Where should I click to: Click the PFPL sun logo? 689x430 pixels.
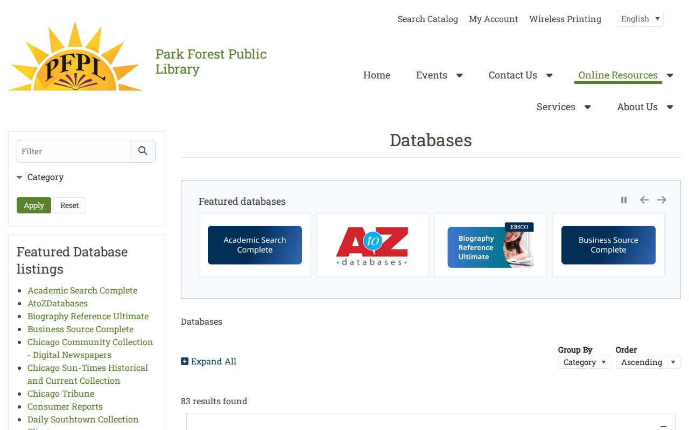tap(75, 56)
